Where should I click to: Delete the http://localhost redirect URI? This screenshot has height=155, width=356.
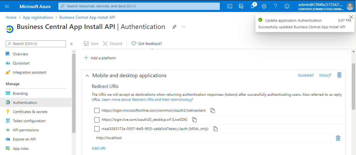[338, 138]
